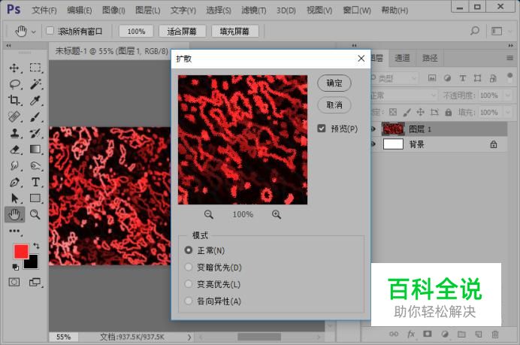This screenshot has width=520, height=345.
Task: Select the History Brush tool
Action: 35,133
